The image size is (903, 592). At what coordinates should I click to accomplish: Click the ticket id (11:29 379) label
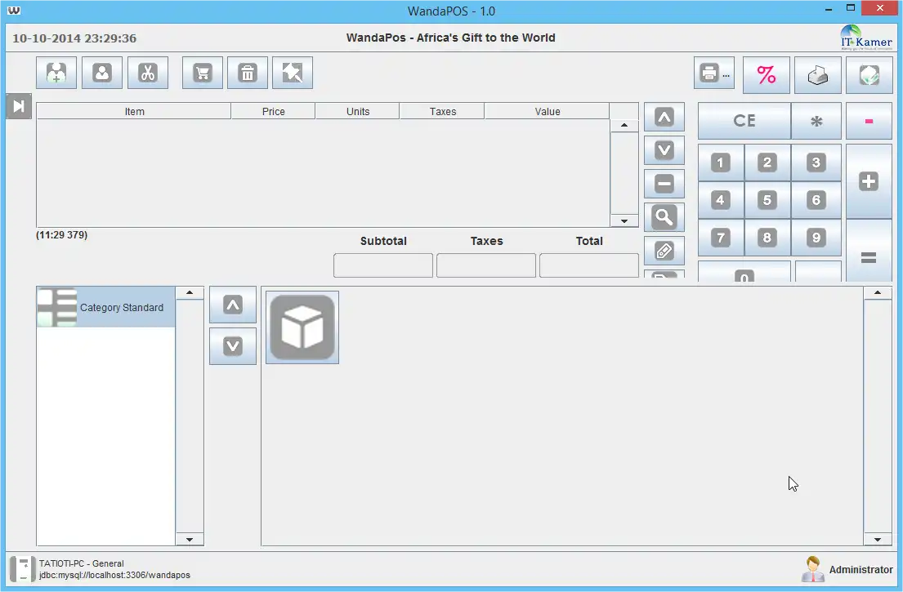[x=61, y=234]
